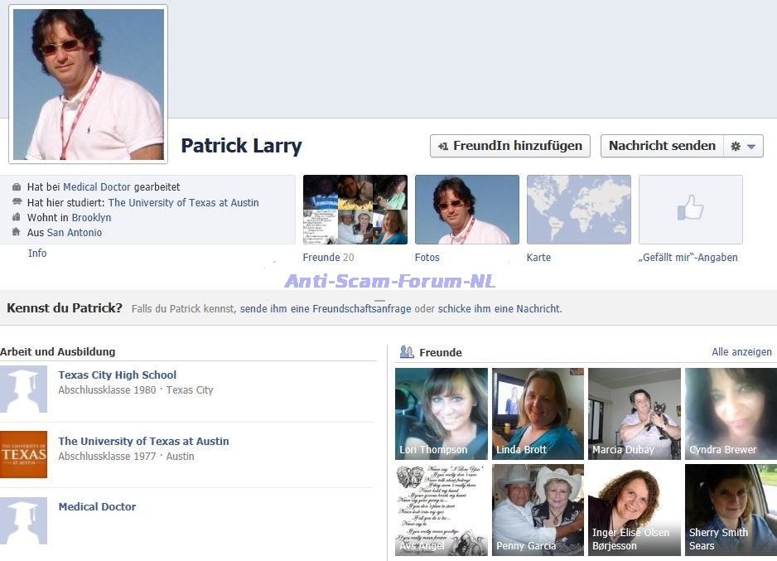
Task: Open the Freunde 20 collage tile
Action: pyautogui.click(x=355, y=210)
